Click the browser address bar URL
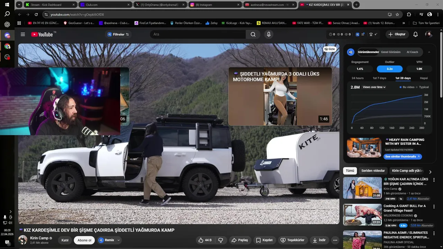The height and width of the screenshot is (249, 443). pyautogui.click(x=77, y=15)
